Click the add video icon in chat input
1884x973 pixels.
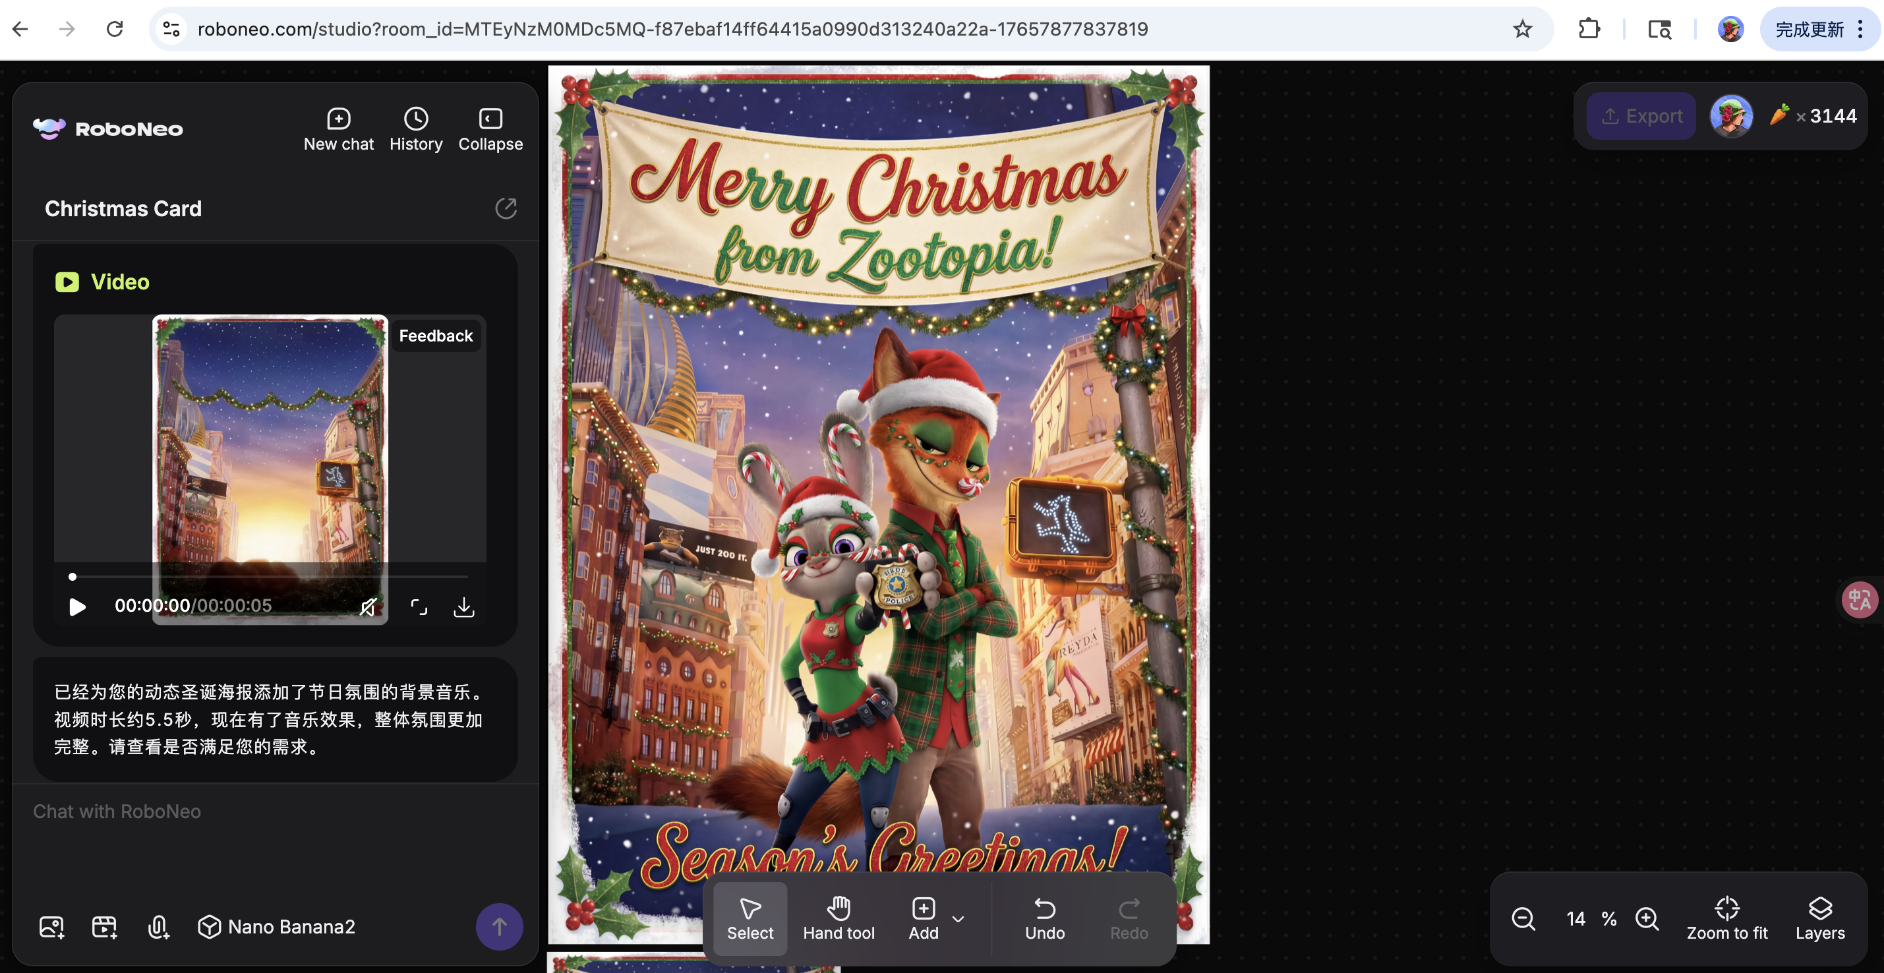click(105, 926)
